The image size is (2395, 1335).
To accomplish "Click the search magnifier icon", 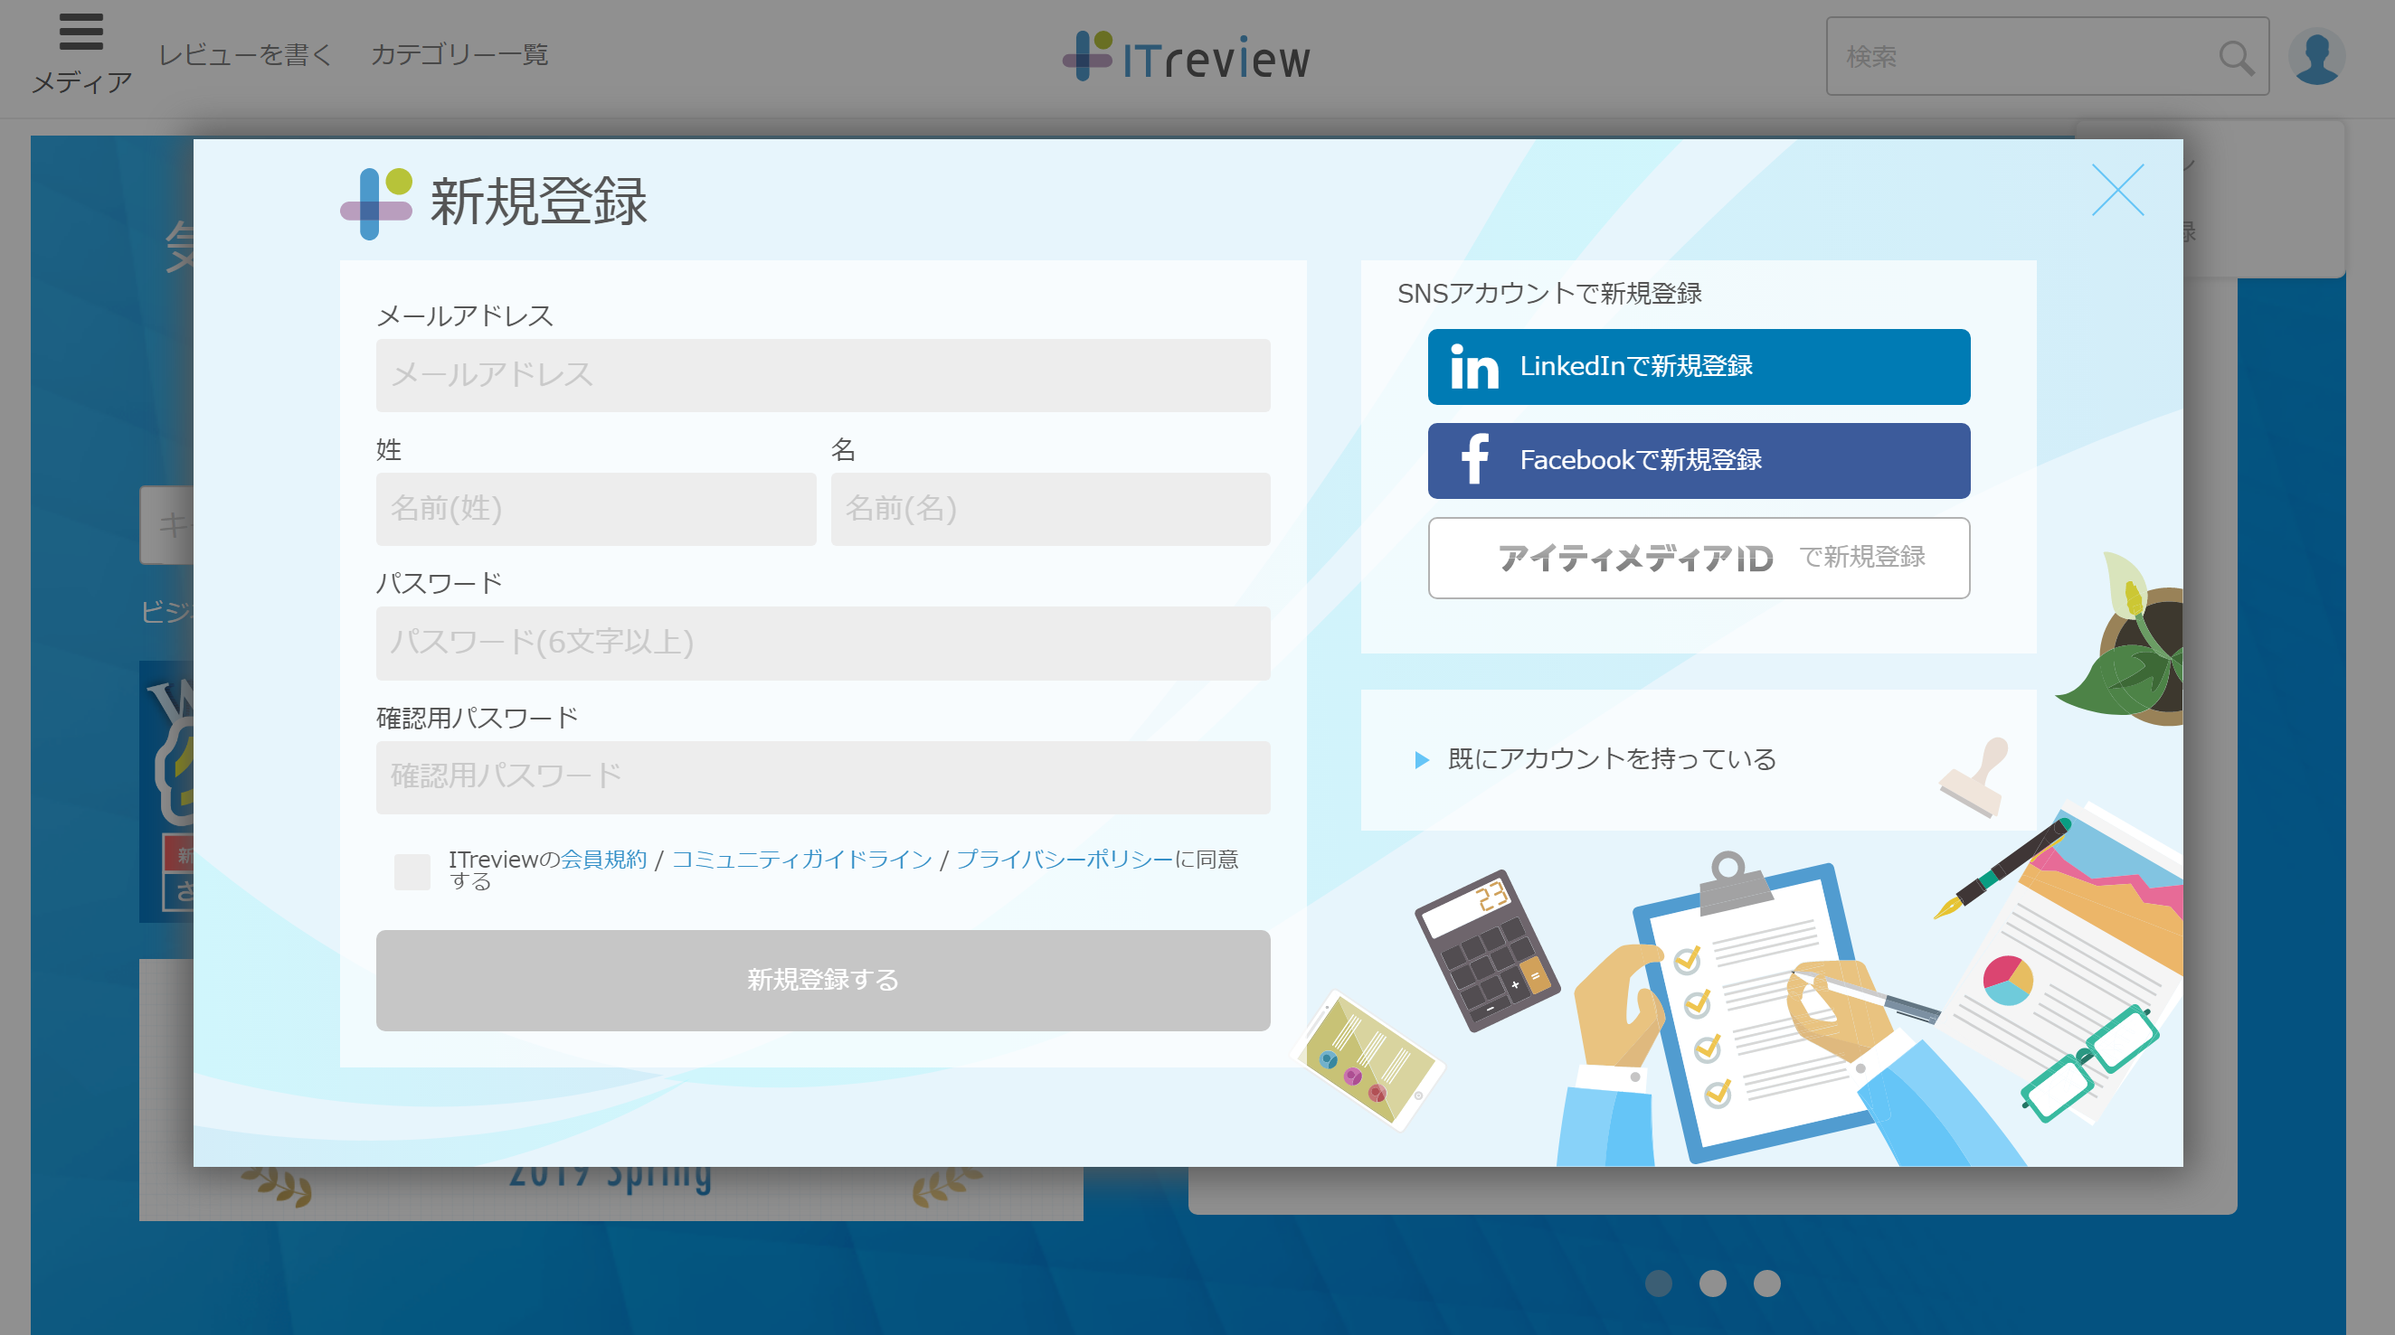I will pyautogui.click(x=2235, y=58).
